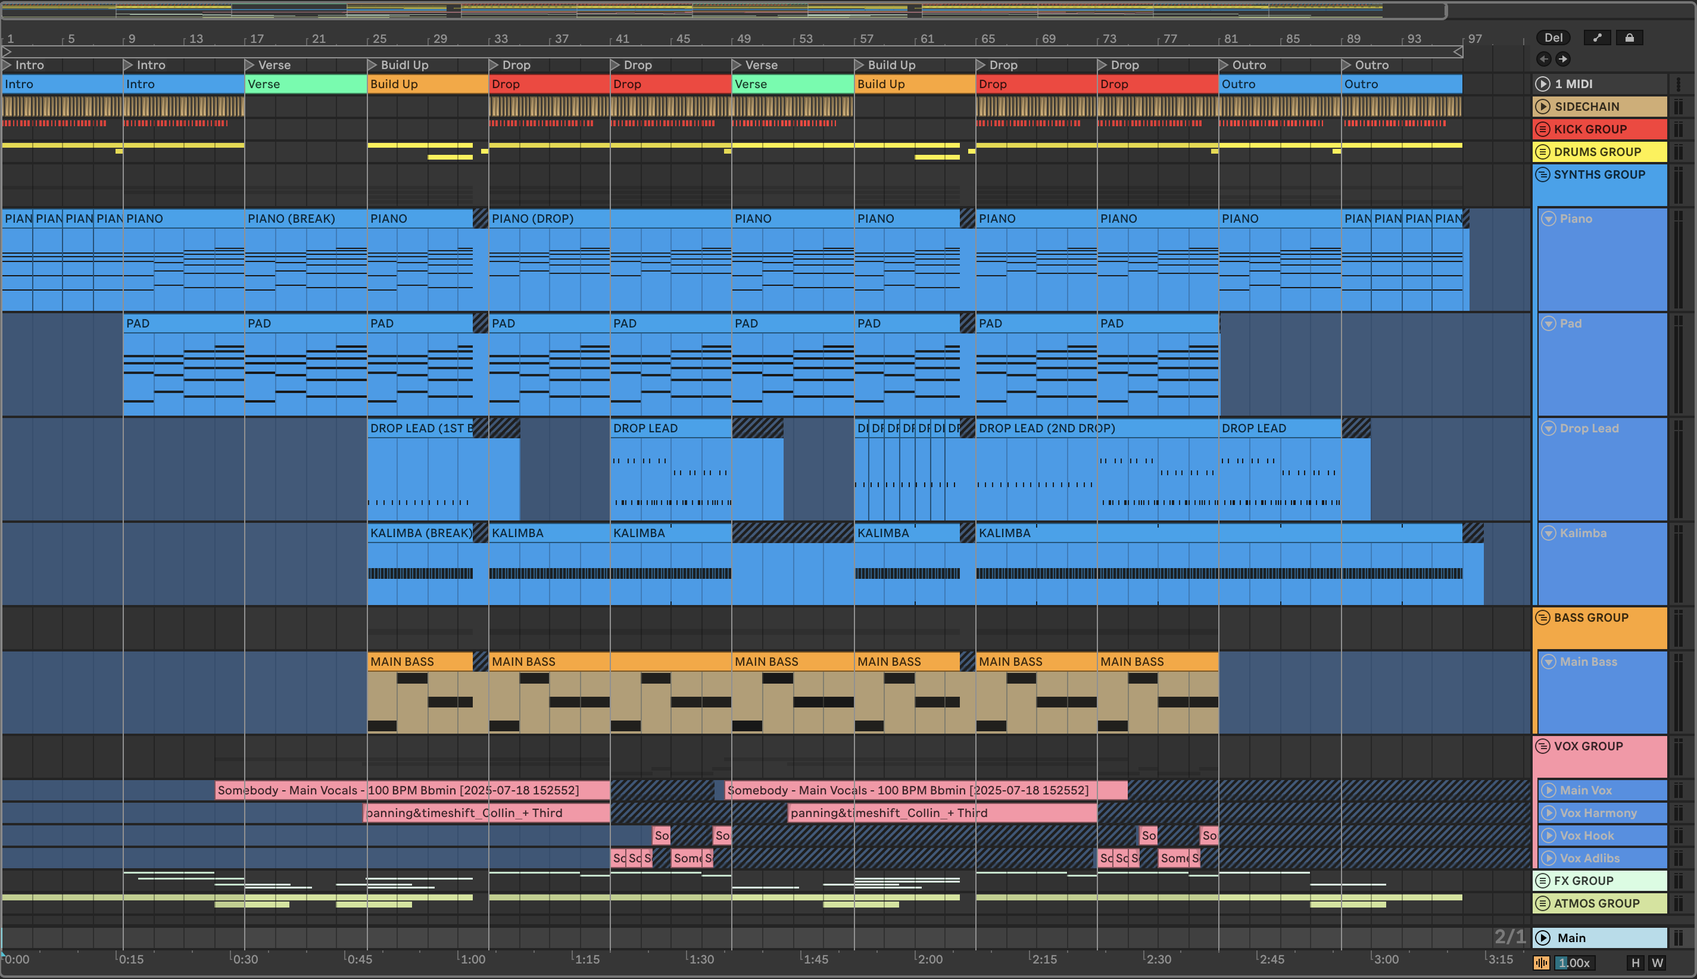
Task: Click the Main Vox track play icon
Action: (1548, 790)
